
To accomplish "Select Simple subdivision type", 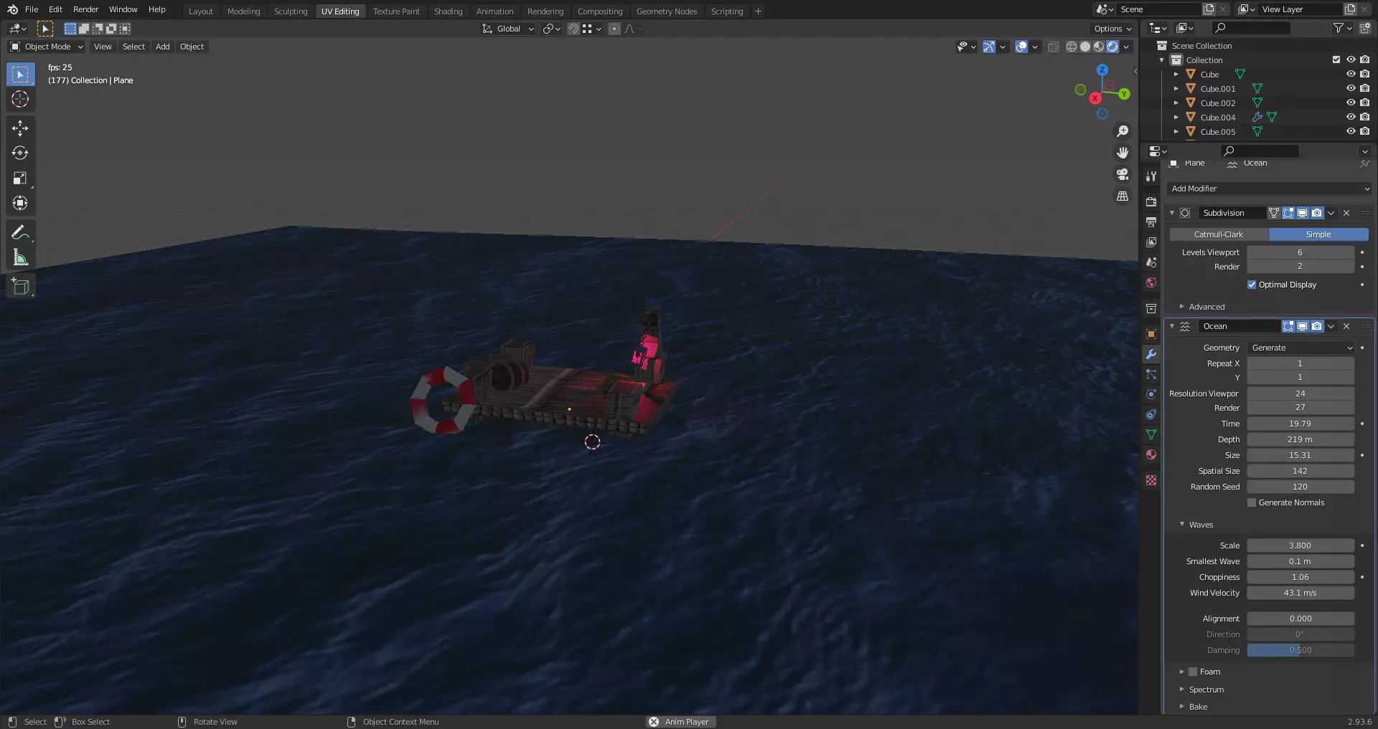I will 1318,234.
